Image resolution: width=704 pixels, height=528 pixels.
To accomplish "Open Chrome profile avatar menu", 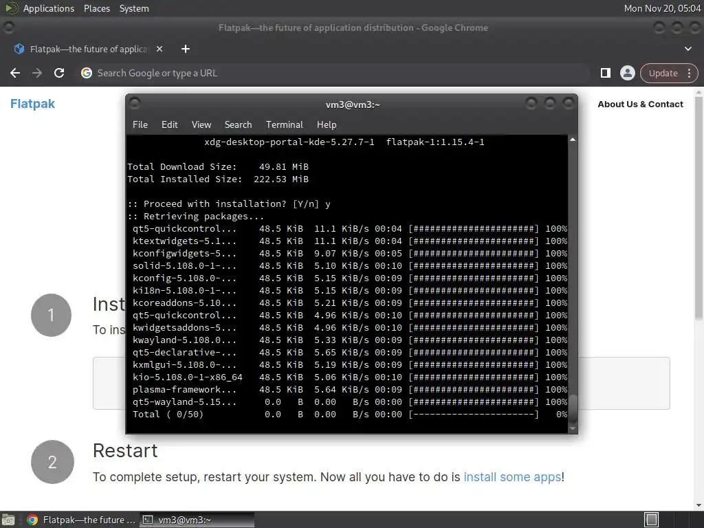I will (x=627, y=73).
